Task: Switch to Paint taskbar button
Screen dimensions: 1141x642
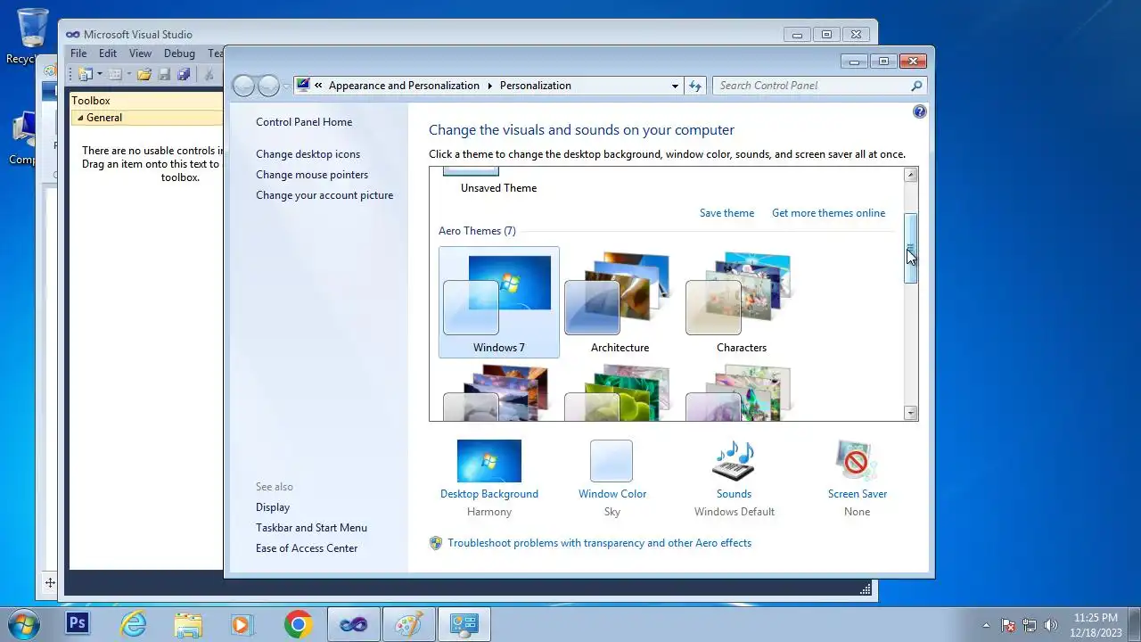Action: (x=408, y=624)
